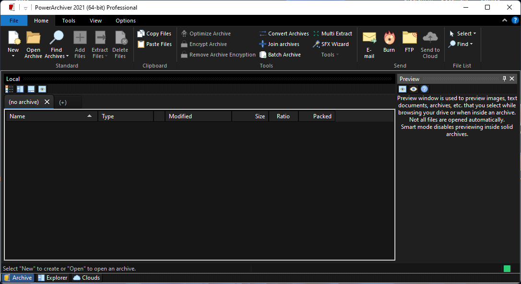
Task: Switch to the View ribbon tab
Action: (95, 21)
